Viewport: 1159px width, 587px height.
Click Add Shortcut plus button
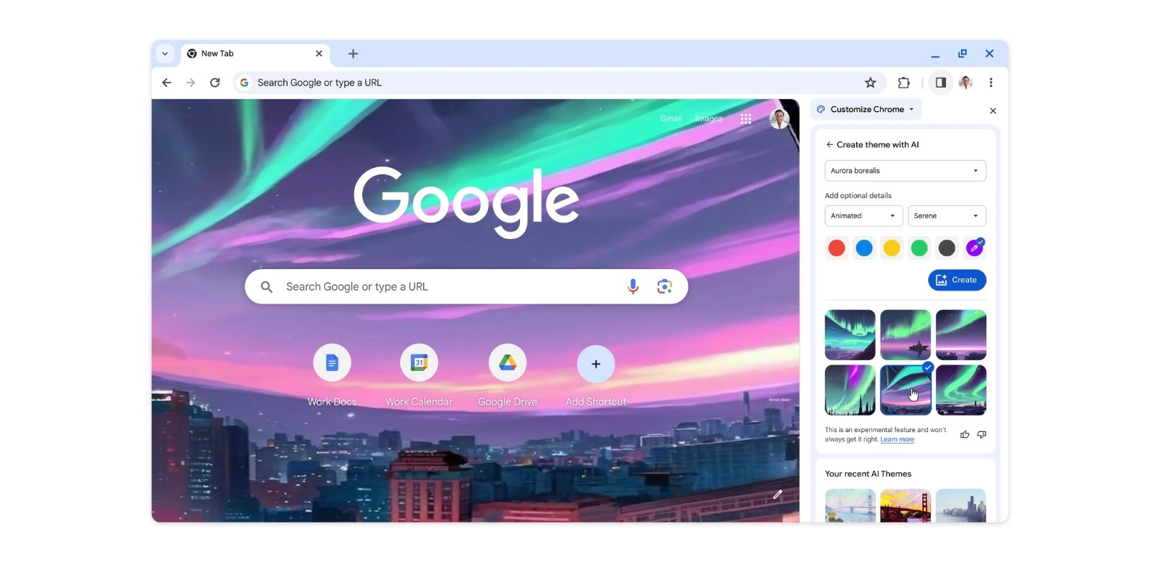(x=596, y=364)
